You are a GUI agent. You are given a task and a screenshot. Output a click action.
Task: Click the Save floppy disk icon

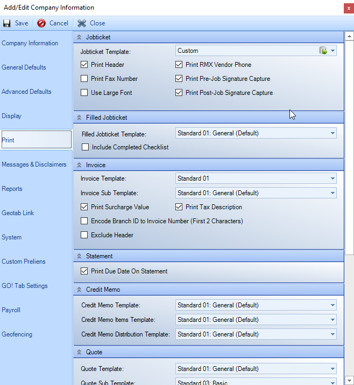coord(7,23)
